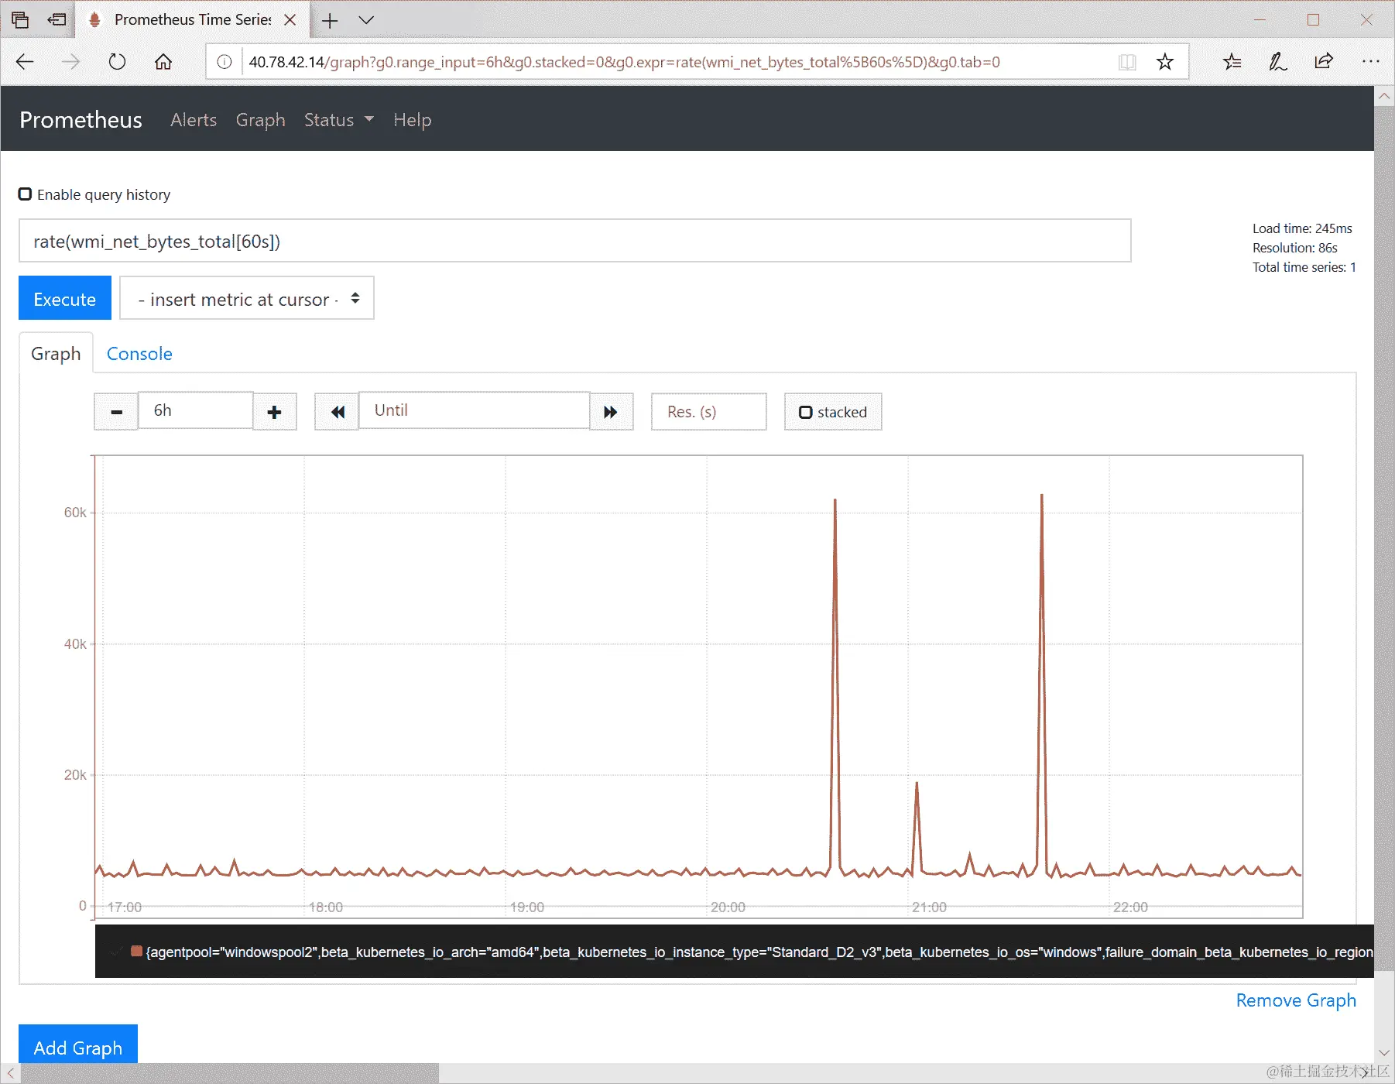Click the Add Graph button
The image size is (1395, 1084).
78,1045
